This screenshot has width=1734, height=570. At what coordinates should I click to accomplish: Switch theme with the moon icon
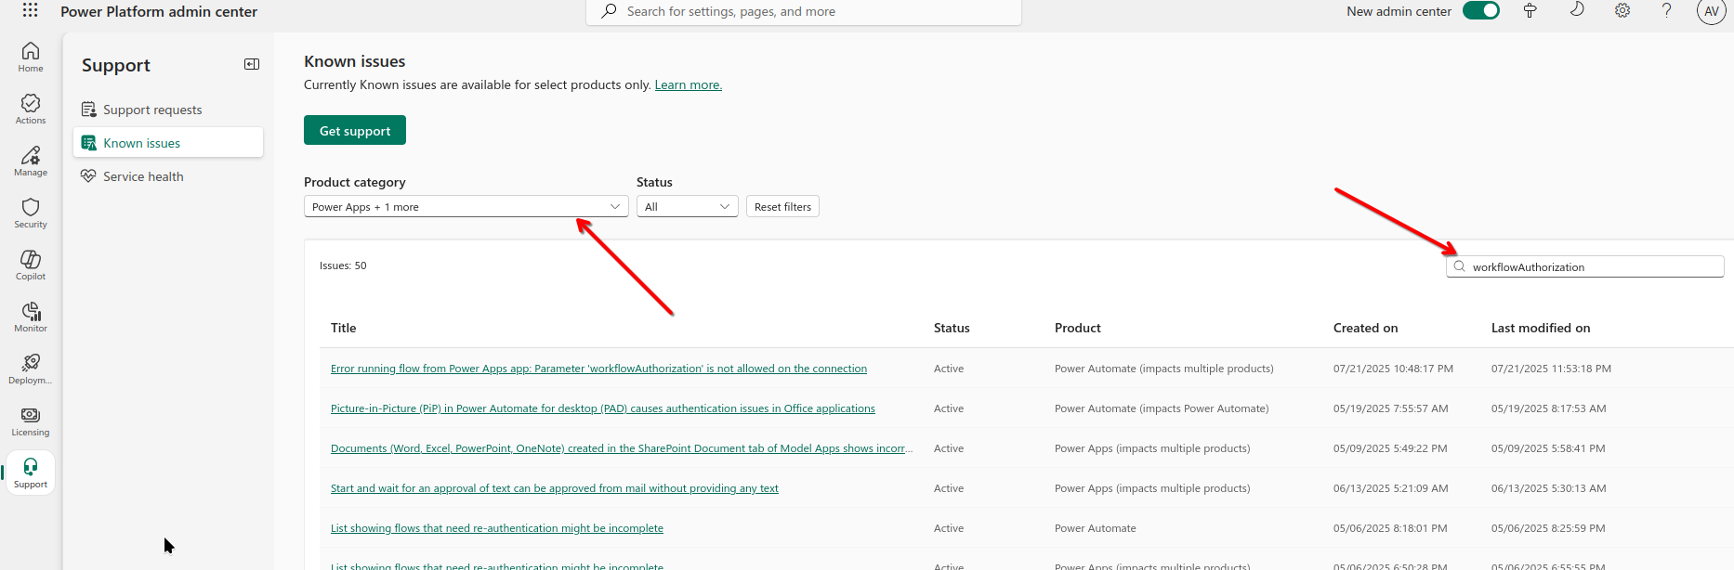(1576, 10)
